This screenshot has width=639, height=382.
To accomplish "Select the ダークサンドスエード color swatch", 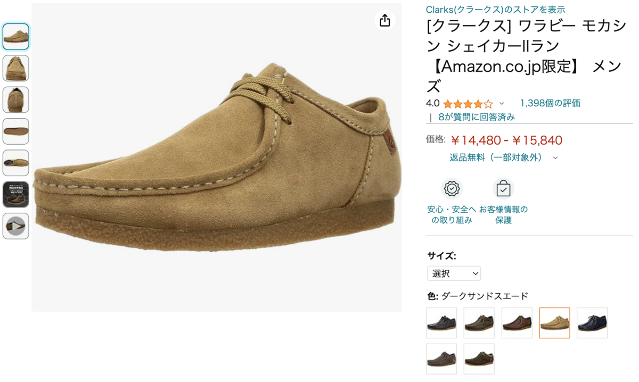I will (554, 323).
